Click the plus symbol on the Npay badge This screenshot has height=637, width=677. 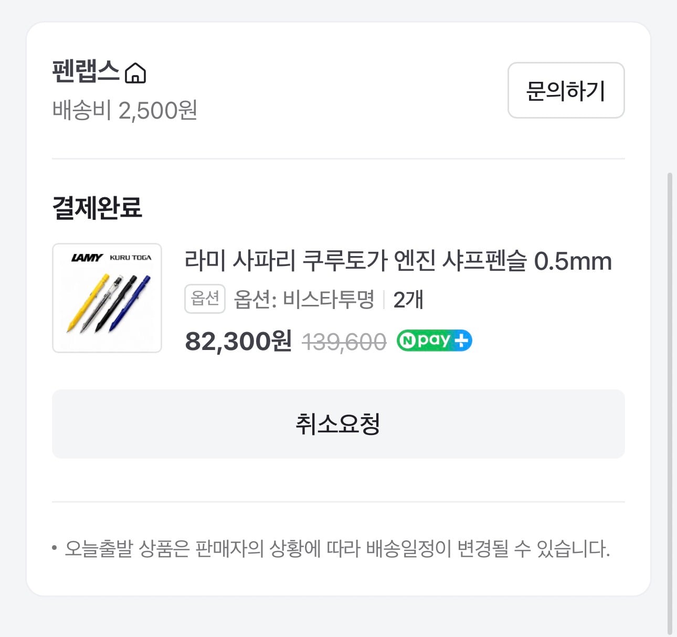pyautogui.click(x=461, y=341)
